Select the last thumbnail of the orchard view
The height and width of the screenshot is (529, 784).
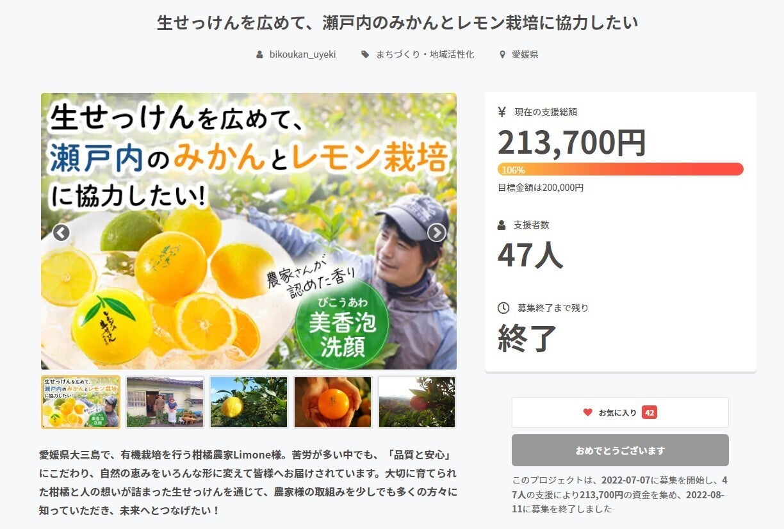(x=417, y=402)
